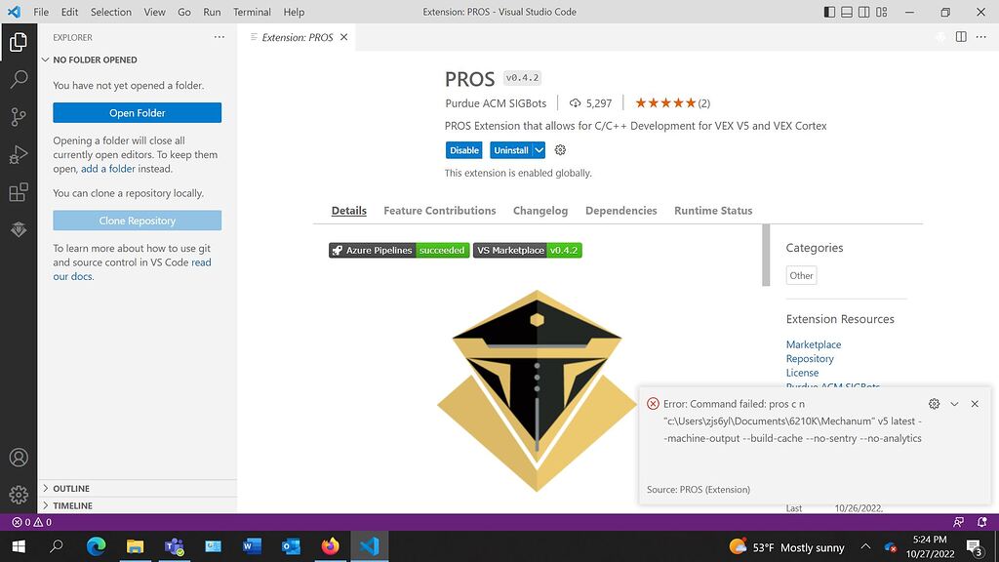The width and height of the screenshot is (999, 562).
Task: Open the notification settings gear
Action: coord(934,403)
